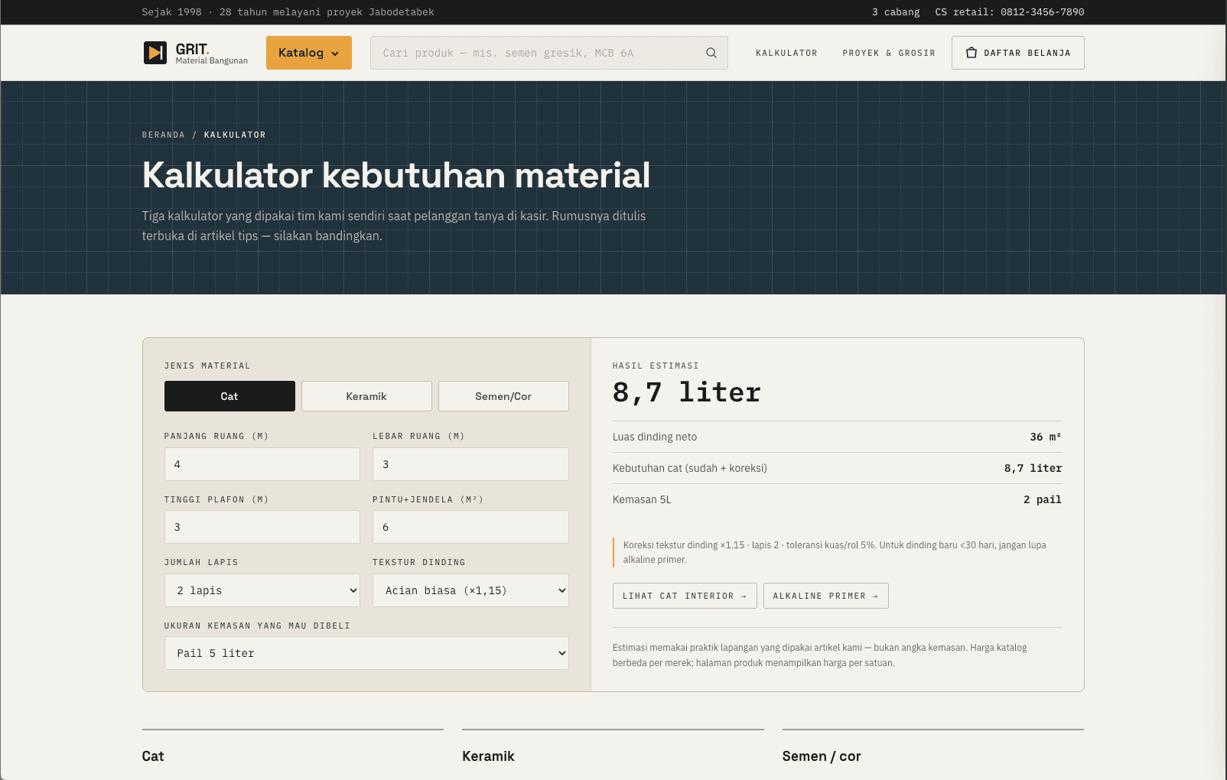Viewport: 1227px width, 780px height.
Task: Click the Panjang Ruang input field
Action: [262, 464]
